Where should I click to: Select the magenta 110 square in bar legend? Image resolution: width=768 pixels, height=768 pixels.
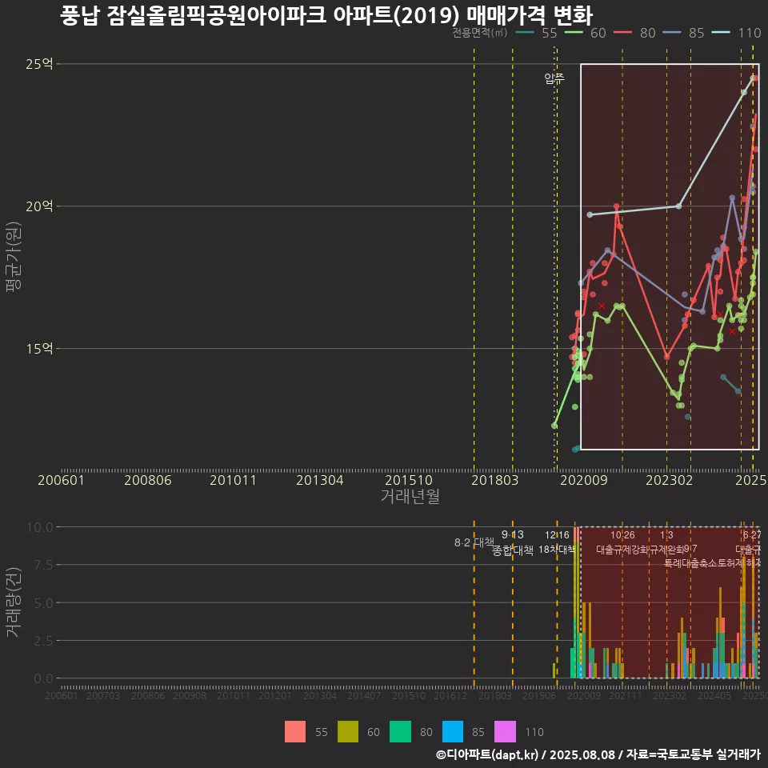(x=505, y=732)
